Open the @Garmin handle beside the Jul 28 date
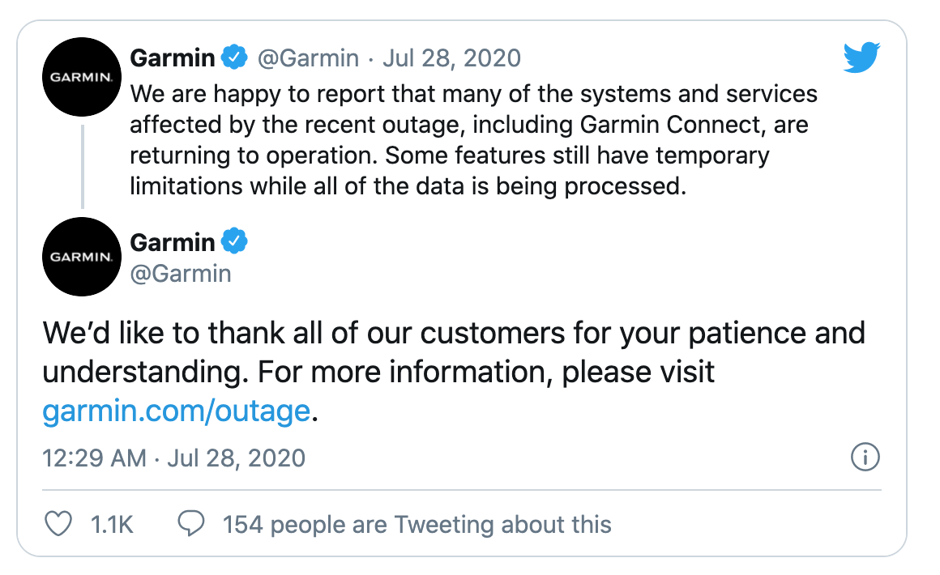 308,58
